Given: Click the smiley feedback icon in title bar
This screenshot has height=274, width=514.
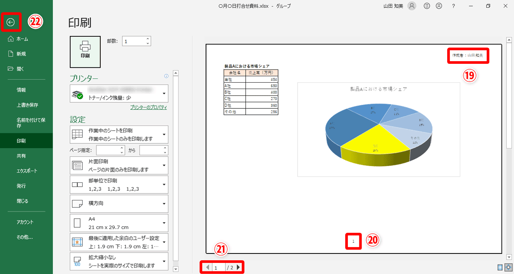Looking at the screenshot, I should [427, 6].
